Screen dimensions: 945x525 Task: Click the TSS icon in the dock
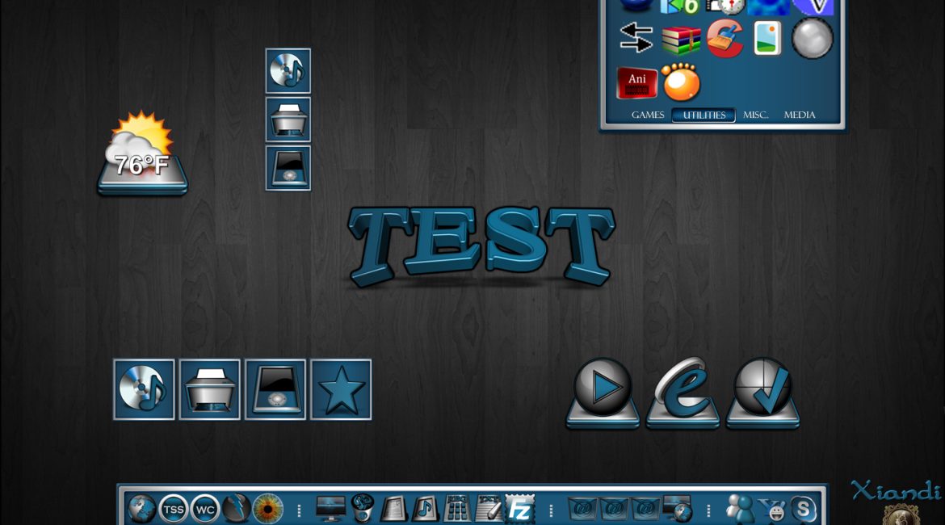click(x=173, y=510)
